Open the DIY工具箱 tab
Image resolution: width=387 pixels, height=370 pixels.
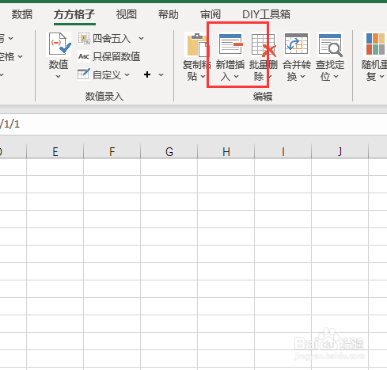[x=266, y=14]
